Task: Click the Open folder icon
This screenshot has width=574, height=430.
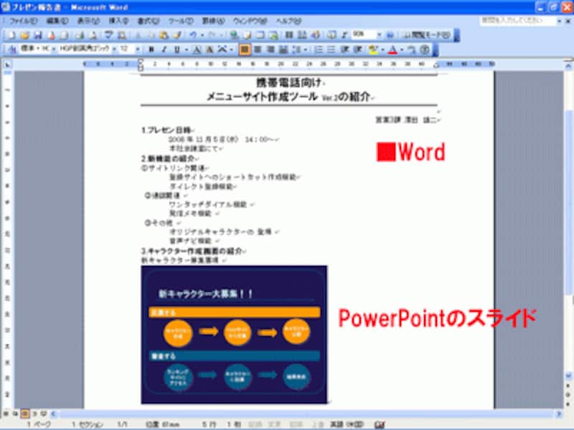Action: (x=24, y=35)
